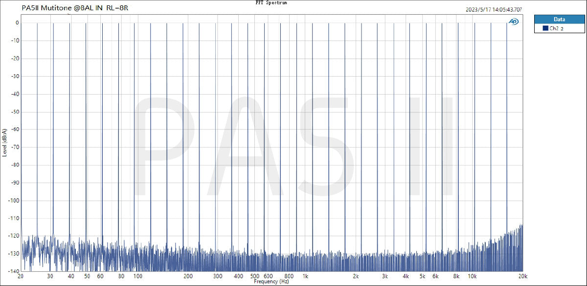Click the AP logo in the graph corner
Screen dimensions: 587x286
[x=513, y=21]
